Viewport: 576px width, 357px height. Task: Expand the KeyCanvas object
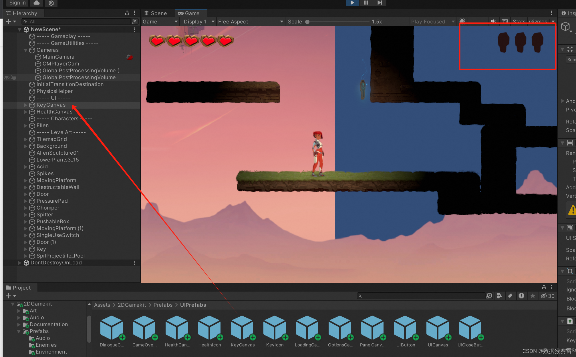pos(25,105)
